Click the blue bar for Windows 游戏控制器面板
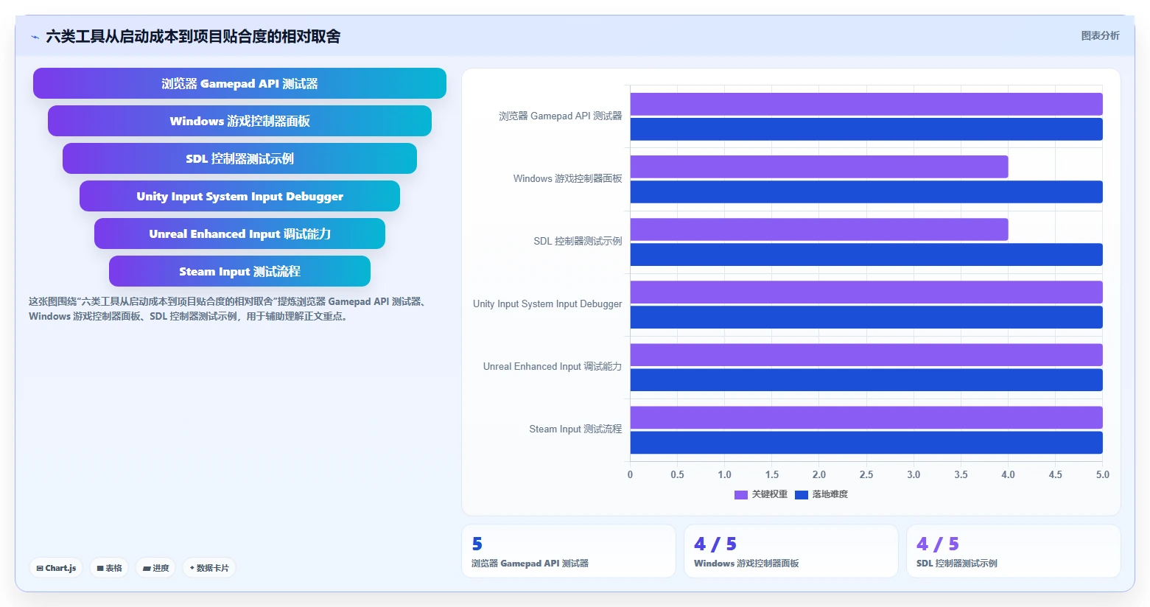Viewport: 1150px width, 607px height. click(866, 192)
